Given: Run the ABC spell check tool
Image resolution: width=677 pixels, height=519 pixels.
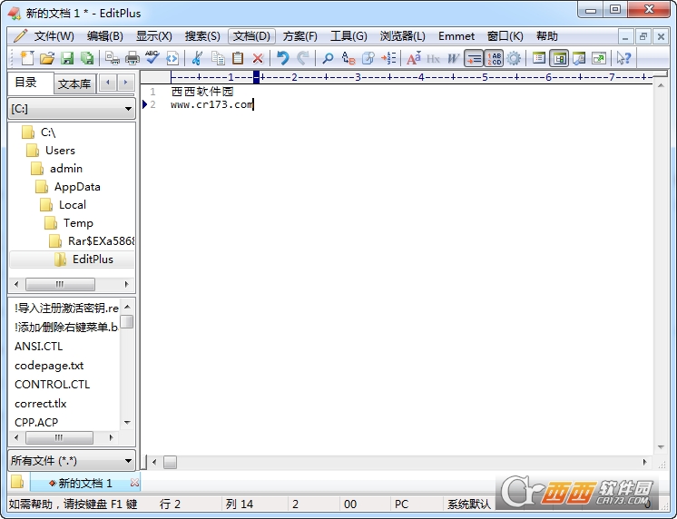Looking at the screenshot, I should (152, 58).
